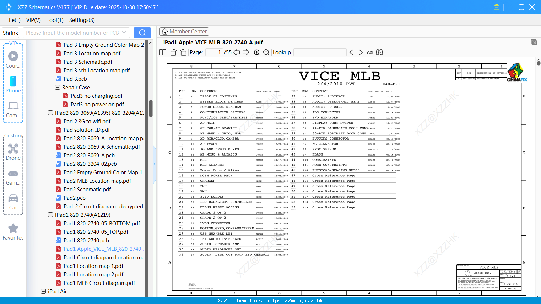Collapse the Repair Case folder
This screenshot has height=304, width=541.
click(58, 87)
